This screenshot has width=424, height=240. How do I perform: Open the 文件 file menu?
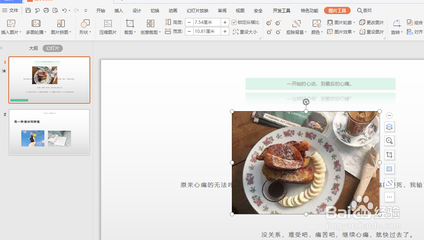pos(10,10)
